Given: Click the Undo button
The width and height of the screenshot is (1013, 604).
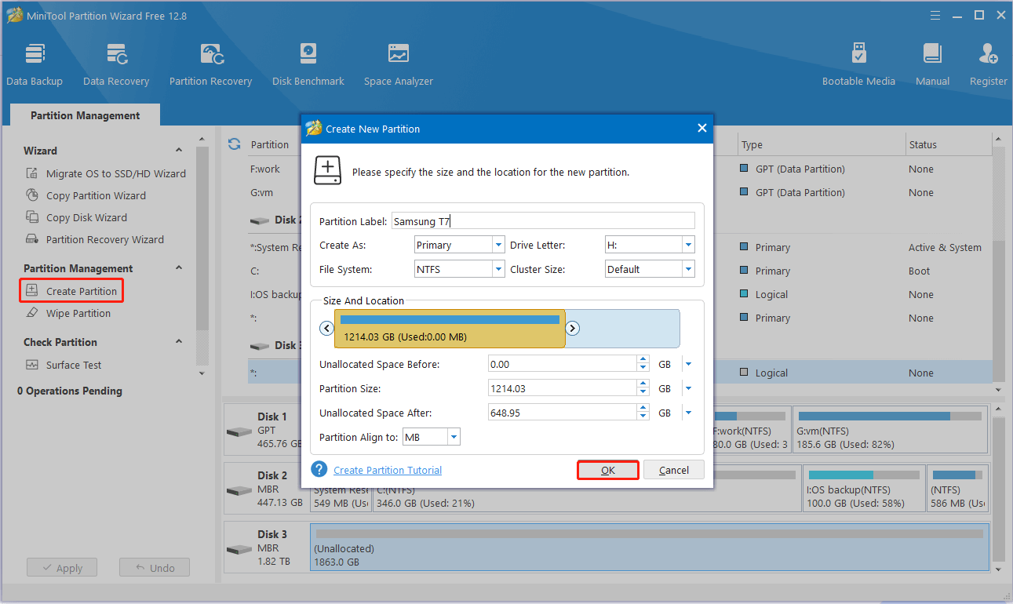Looking at the screenshot, I should pyautogui.click(x=154, y=568).
